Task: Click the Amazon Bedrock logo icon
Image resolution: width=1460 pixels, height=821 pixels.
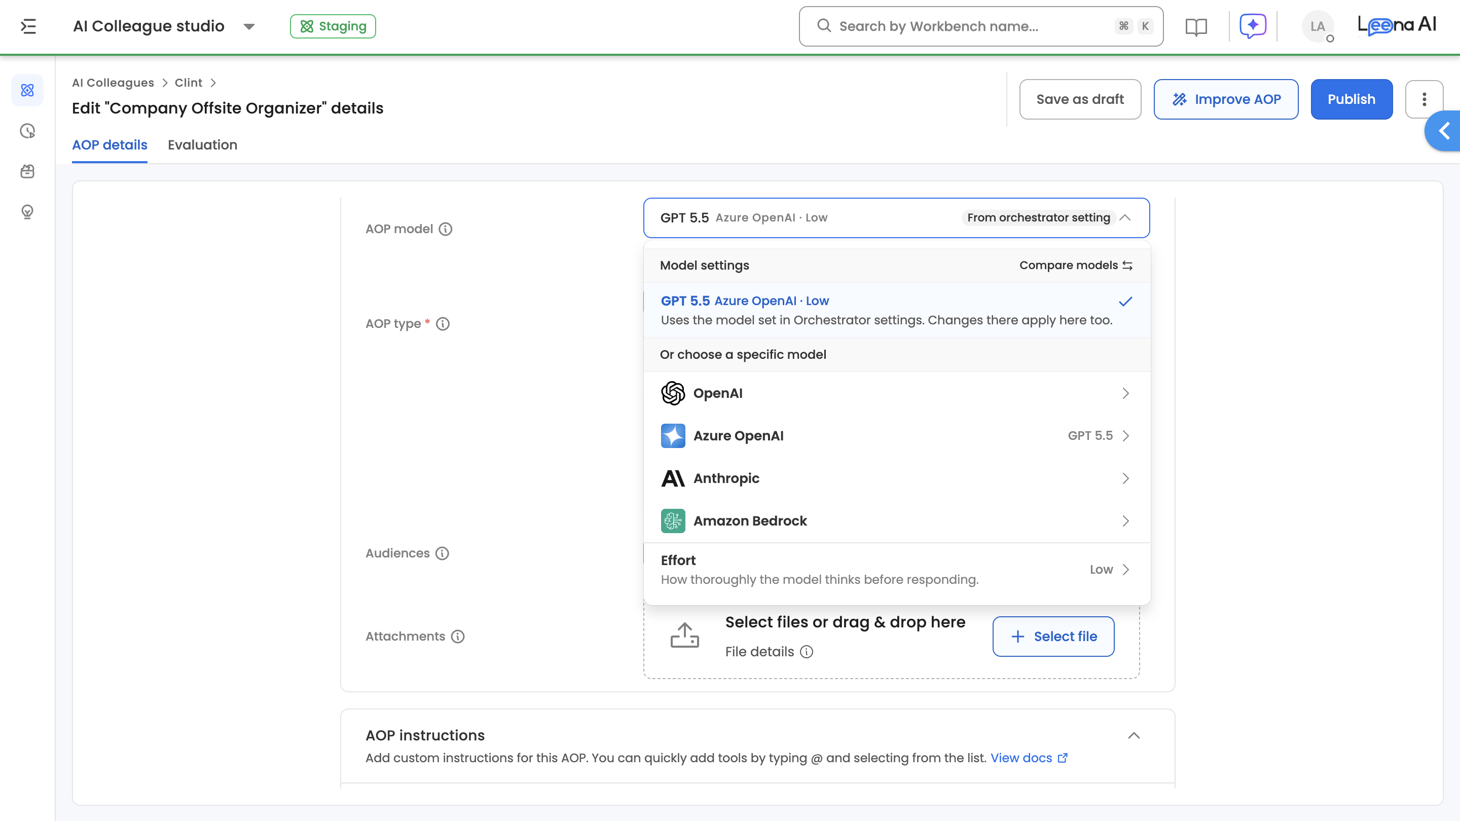Action: (673, 520)
